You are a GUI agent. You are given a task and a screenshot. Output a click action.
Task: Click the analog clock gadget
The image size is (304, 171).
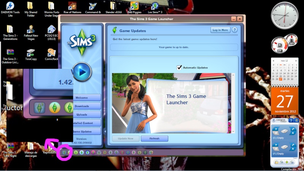[x=284, y=16]
